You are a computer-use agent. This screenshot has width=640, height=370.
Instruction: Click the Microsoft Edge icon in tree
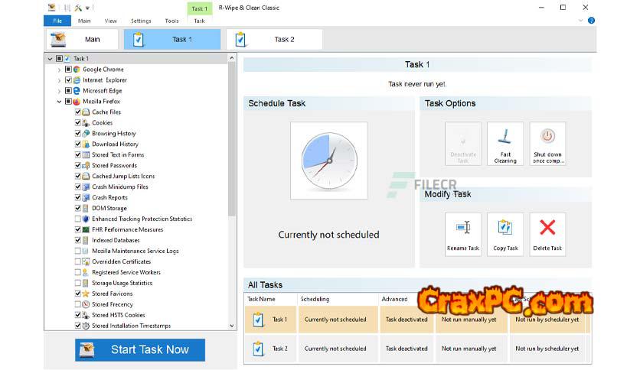[77, 90]
